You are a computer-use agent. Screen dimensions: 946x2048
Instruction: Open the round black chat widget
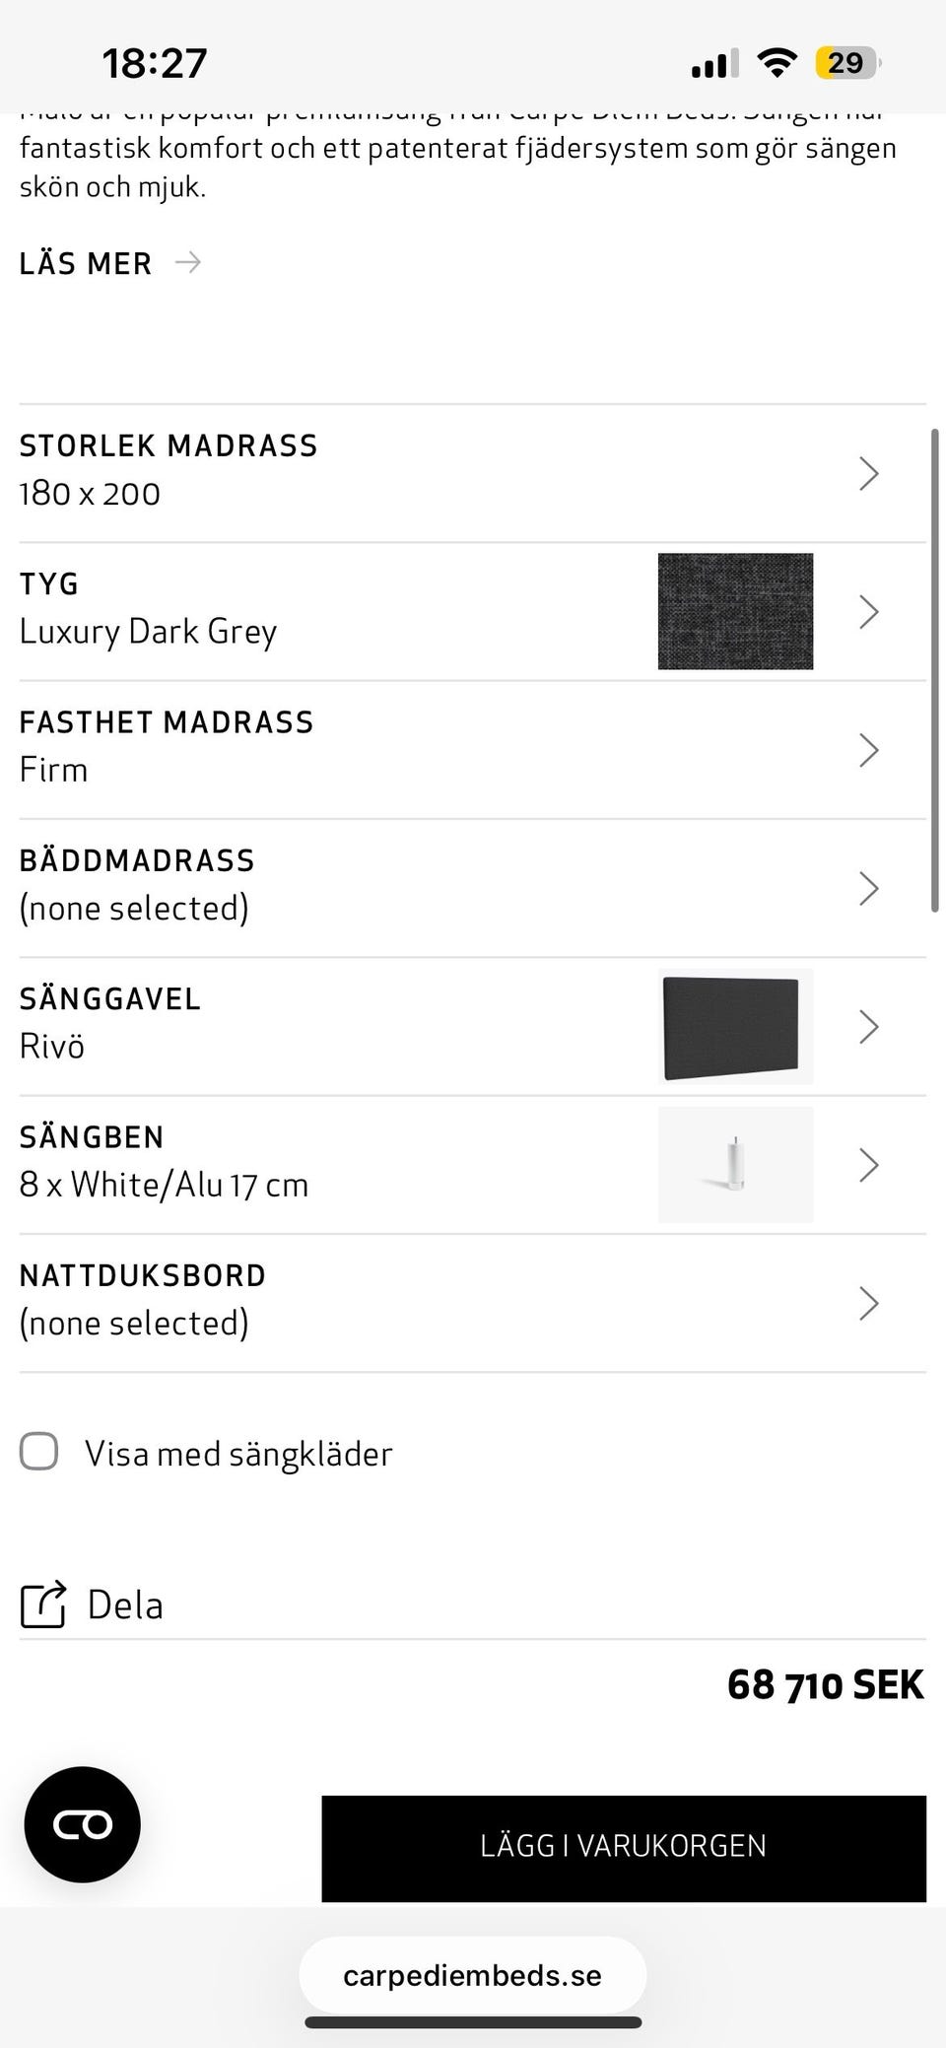point(83,1824)
